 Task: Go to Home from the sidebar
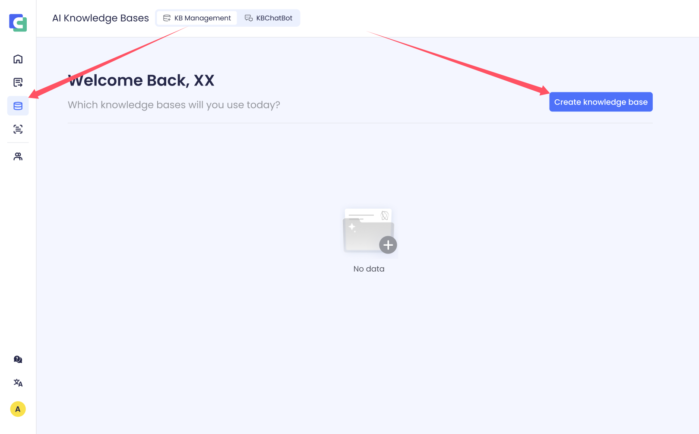click(18, 59)
